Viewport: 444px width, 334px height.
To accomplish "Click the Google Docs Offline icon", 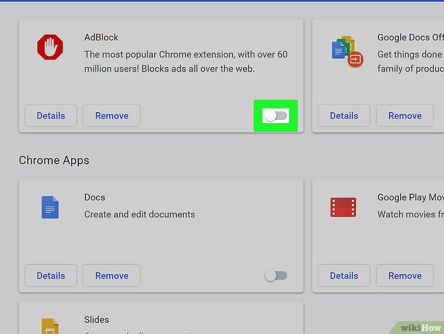I will [x=347, y=51].
